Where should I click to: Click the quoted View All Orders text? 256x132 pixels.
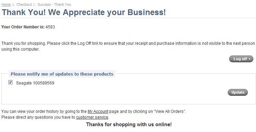click(170, 111)
